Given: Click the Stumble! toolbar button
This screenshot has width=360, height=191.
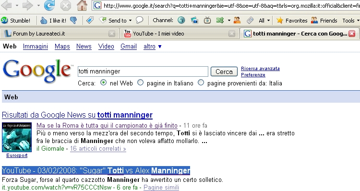Looking at the screenshot, I should pos(16,21).
